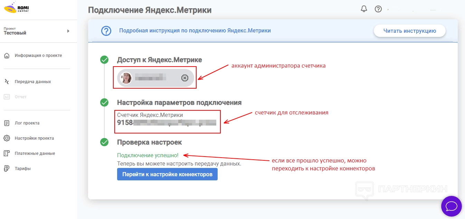Click the Настройки проекта gear icon

[7, 138]
